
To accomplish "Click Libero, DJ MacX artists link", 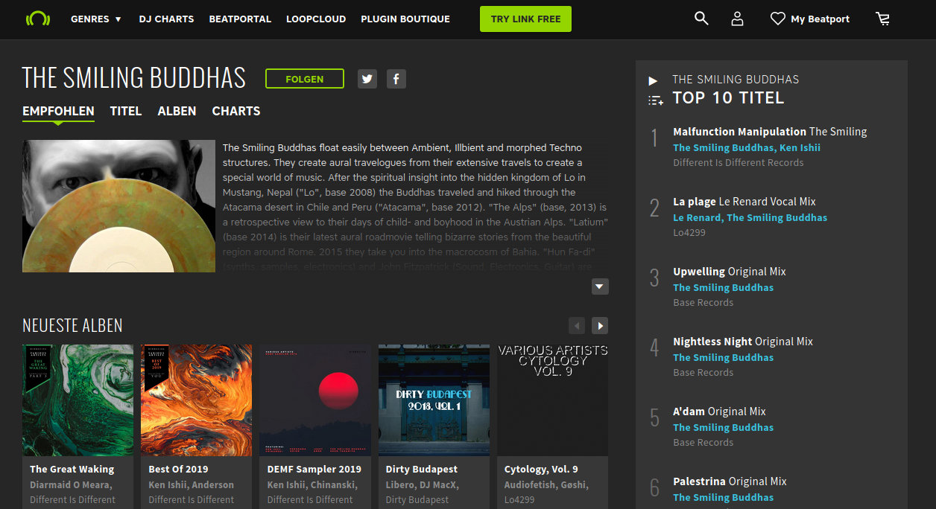I will click(423, 484).
